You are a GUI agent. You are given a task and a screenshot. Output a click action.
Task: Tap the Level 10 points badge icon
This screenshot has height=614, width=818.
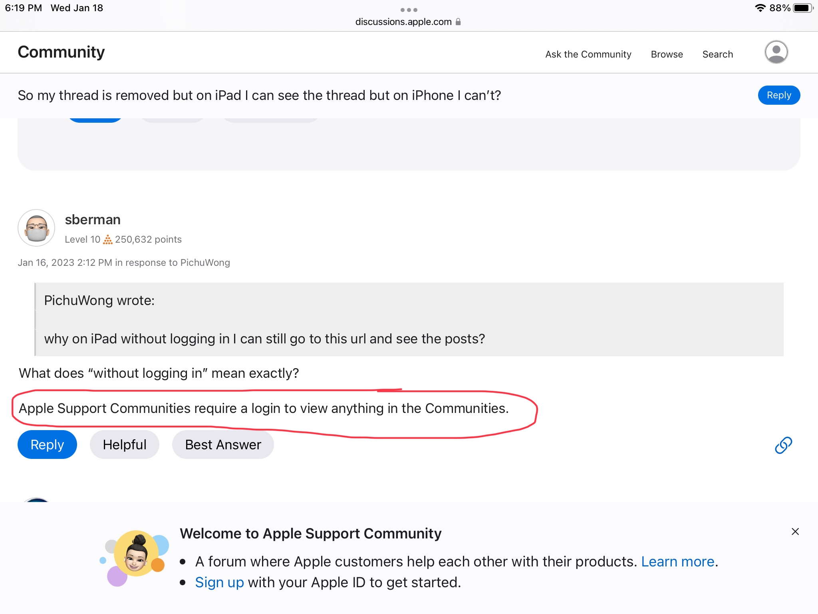click(107, 239)
